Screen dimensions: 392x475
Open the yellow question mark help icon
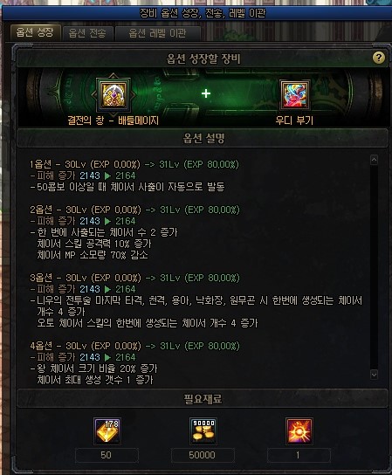point(378,58)
